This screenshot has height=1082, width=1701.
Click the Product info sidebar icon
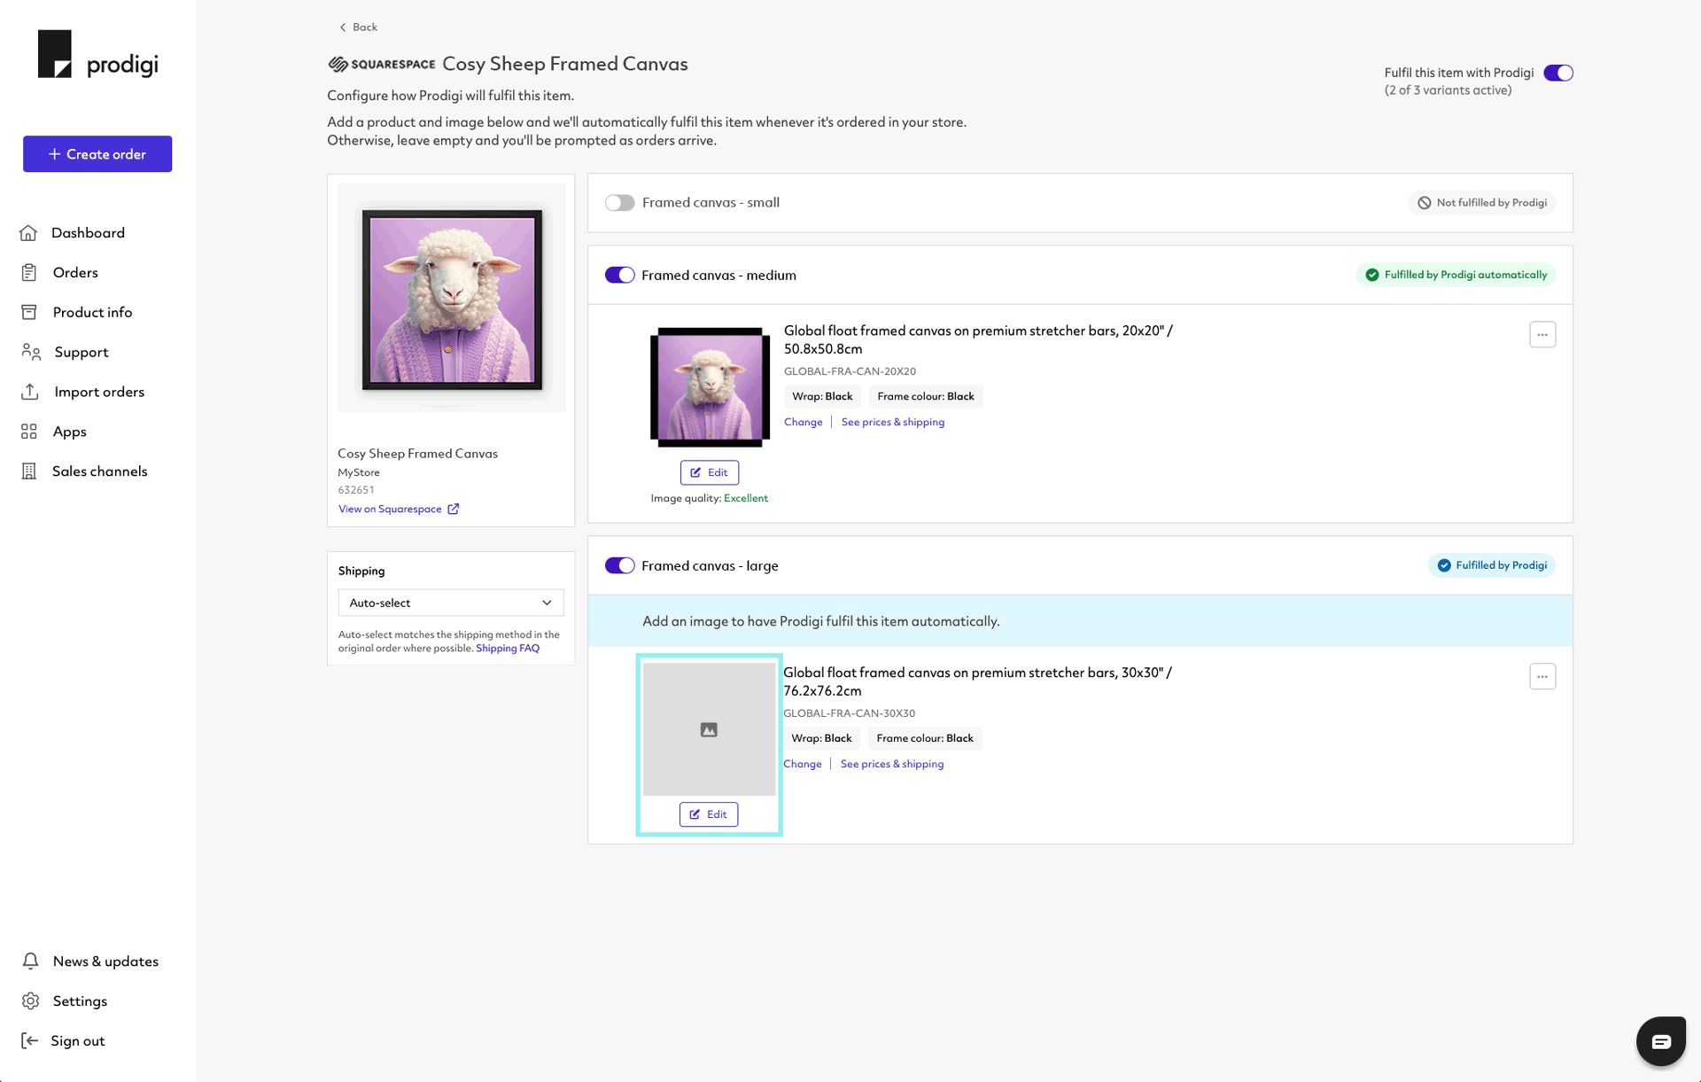click(x=30, y=311)
